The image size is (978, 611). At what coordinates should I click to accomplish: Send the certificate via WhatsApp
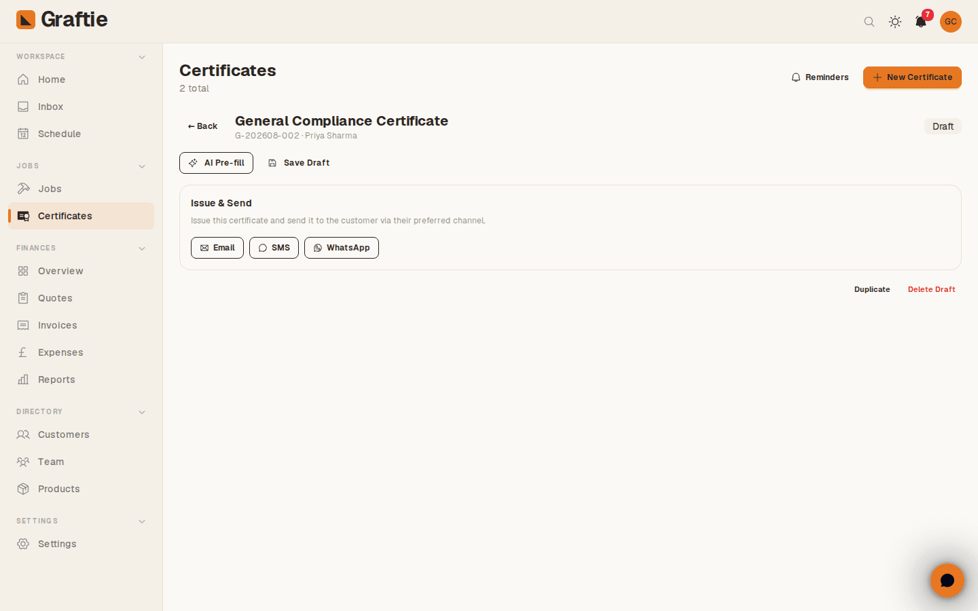coord(342,248)
